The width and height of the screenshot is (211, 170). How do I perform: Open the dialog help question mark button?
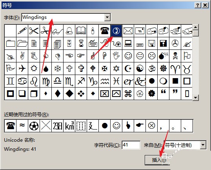pyautogui.click(x=198, y=5)
